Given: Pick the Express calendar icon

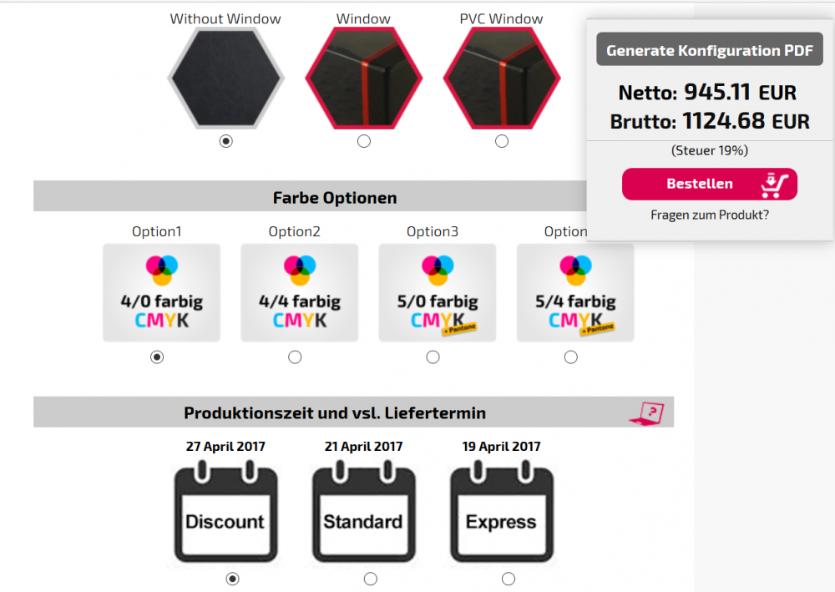Looking at the screenshot, I should coord(502,512).
